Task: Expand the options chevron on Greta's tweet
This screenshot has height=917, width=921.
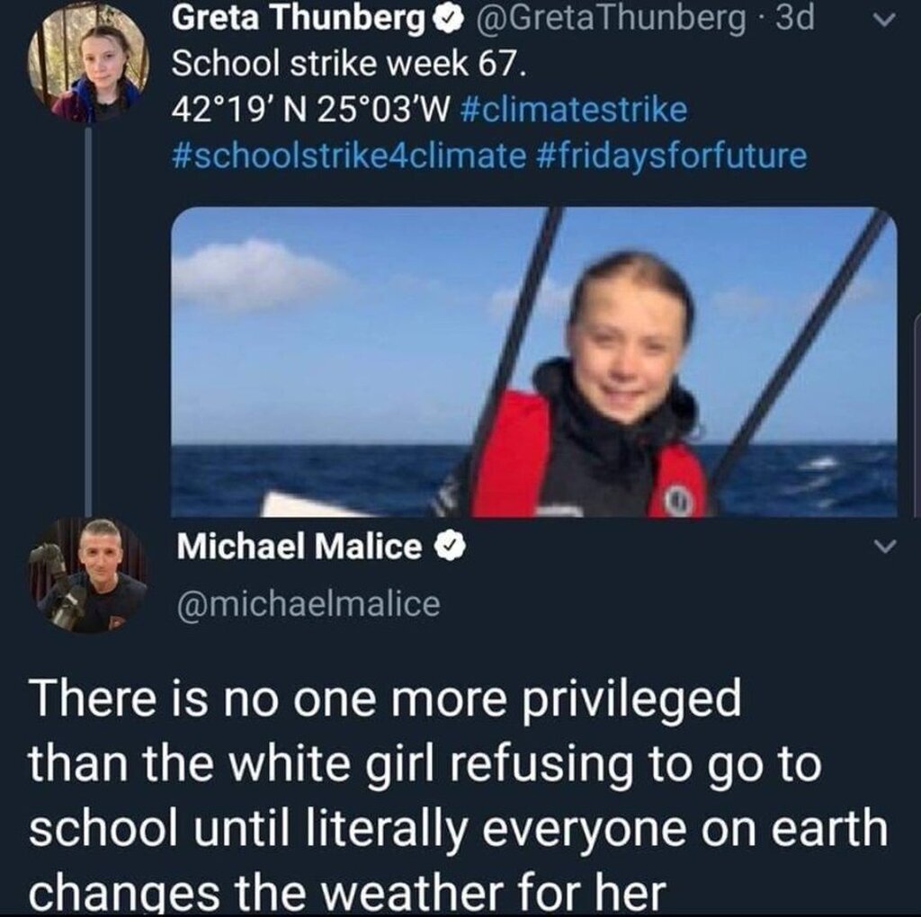Action: pyautogui.click(x=884, y=20)
